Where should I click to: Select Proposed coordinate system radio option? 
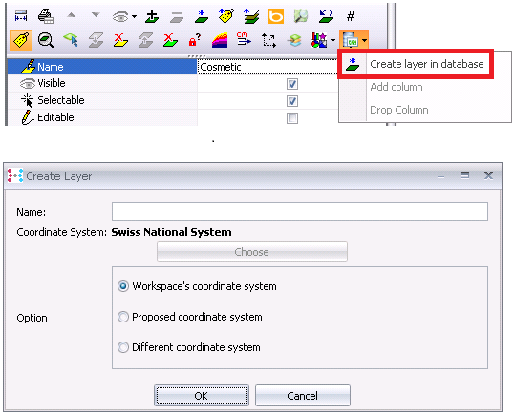[x=123, y=317]
